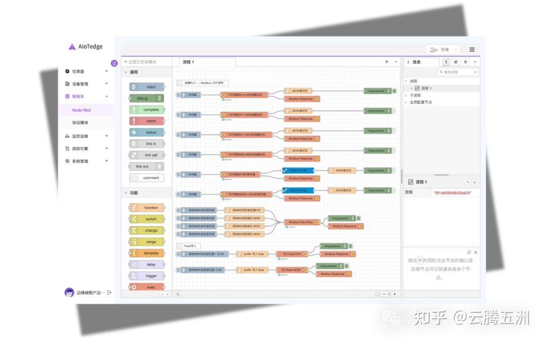The height and width of the screenshot is (340, 544).
Task: Click the 仪表盘 dashboard icon in left sidebar
Action: point(67,72)
